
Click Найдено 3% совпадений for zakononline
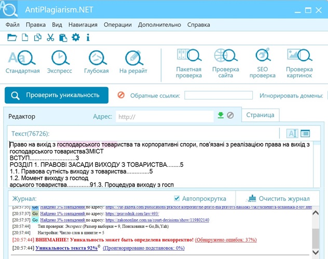63,220
